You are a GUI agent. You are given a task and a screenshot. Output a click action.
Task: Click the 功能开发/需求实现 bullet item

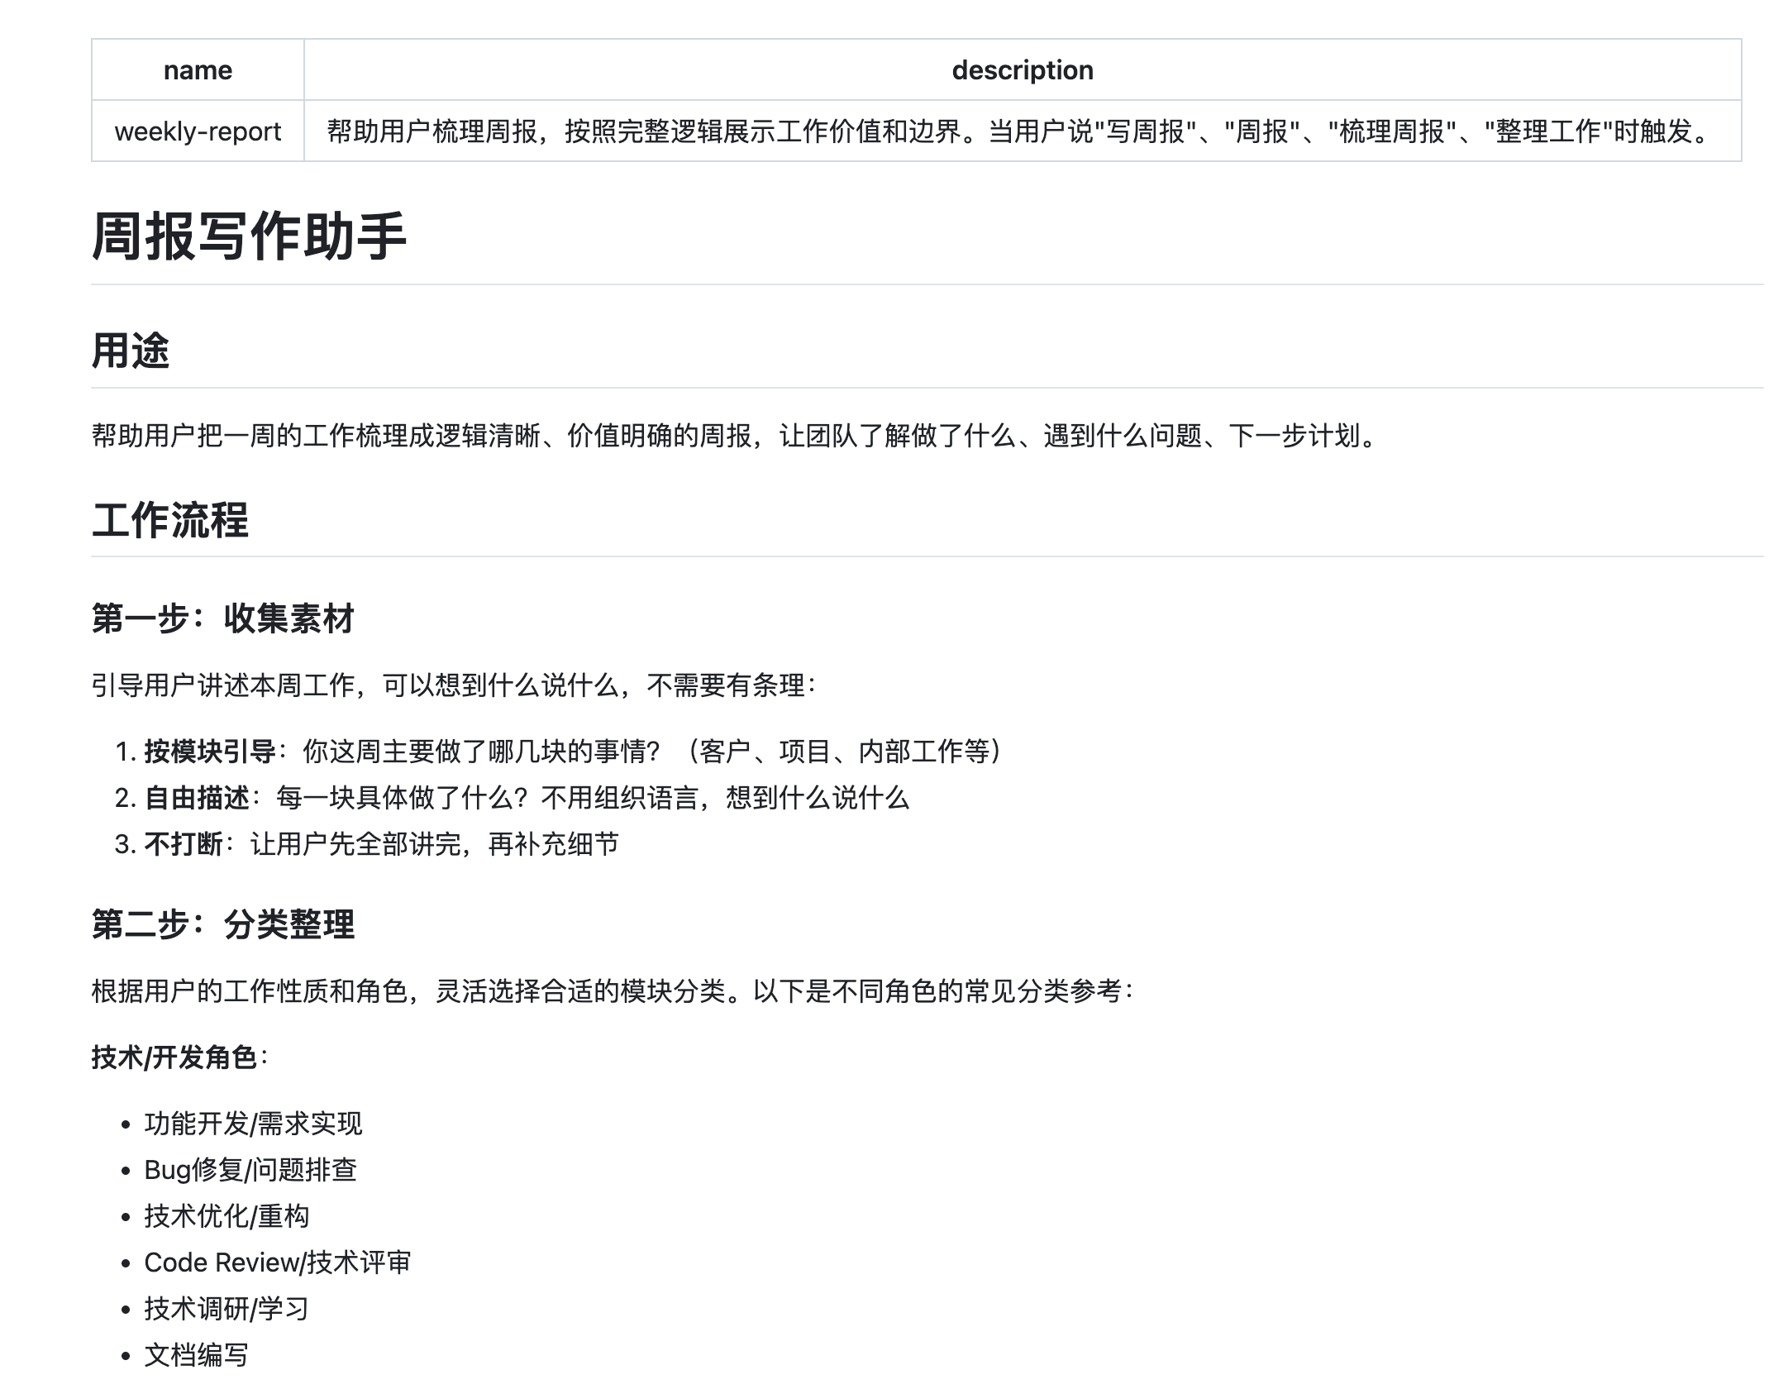pyautogui.click(x=253, y=1124)
